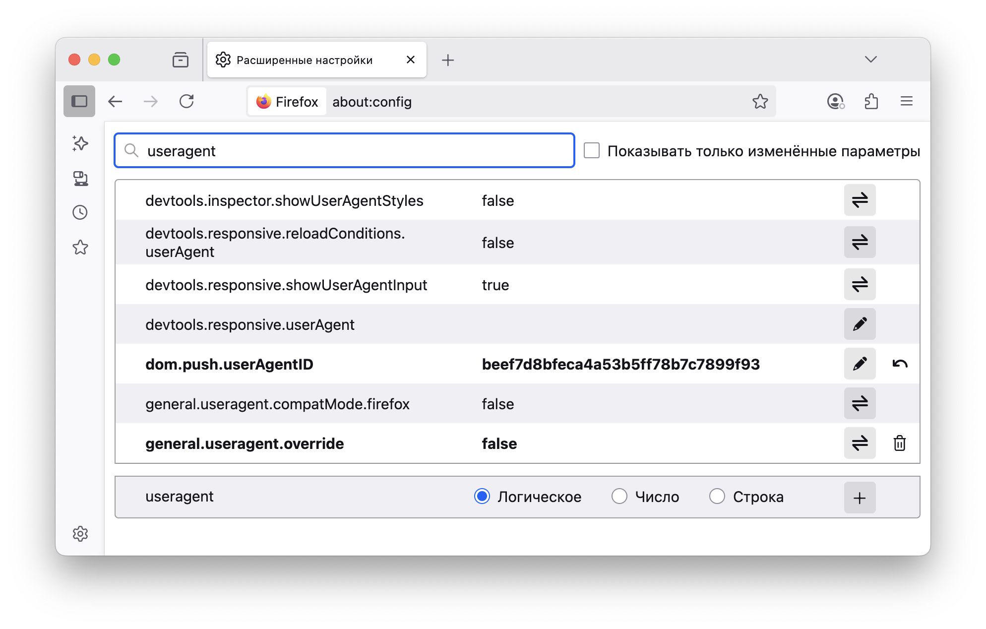986x629 pixels.
Task: Open the synced tabs sidebar panel
Action: coord(79,179)
